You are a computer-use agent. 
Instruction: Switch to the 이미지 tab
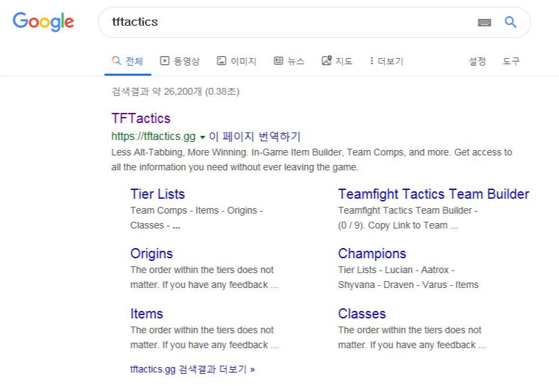(237, 62)
